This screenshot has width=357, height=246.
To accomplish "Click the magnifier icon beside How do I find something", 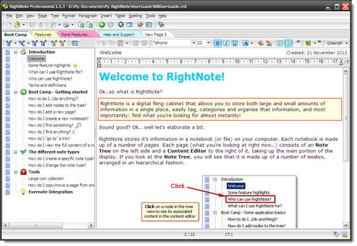I will (x=78, y=125).
